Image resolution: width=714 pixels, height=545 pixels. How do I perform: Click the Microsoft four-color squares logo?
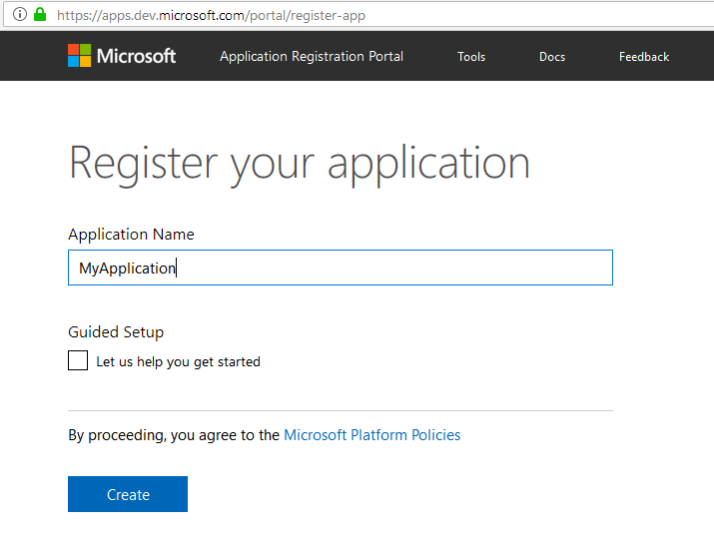79,56
